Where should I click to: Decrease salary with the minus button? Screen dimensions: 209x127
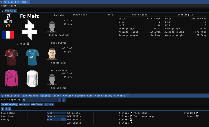click(62, 120)
